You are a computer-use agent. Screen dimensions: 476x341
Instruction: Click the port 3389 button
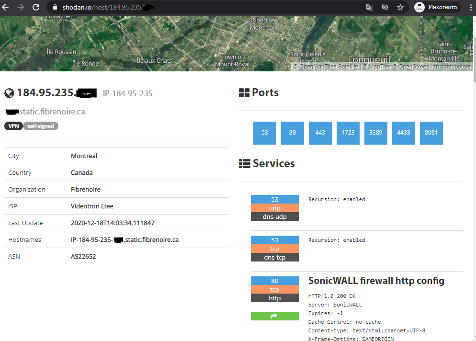click(375, 133)
